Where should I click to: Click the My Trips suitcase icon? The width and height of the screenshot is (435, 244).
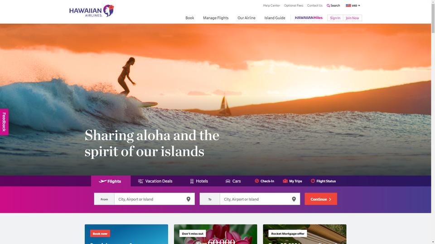285,181
